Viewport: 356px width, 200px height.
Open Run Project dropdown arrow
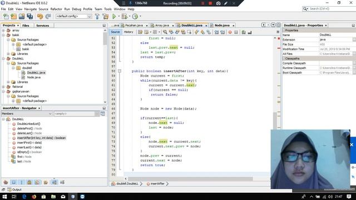[118, 16]
